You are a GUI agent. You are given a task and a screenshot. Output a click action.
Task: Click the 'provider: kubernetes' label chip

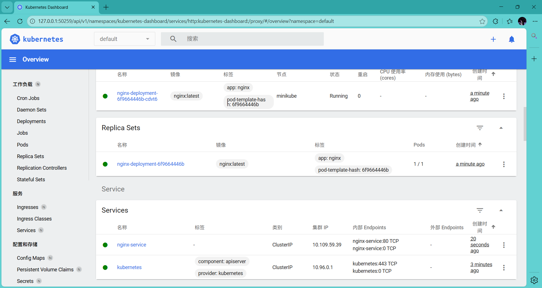tap(220, 273)
